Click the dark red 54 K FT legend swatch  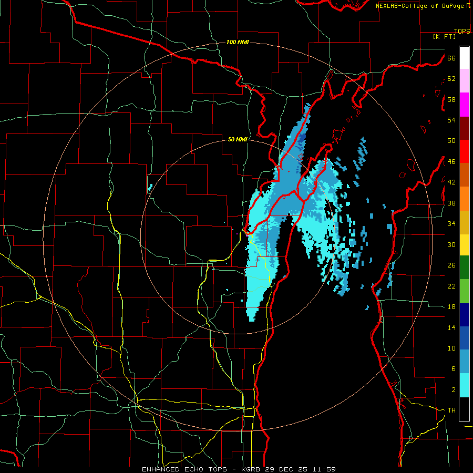click(x=464, y=128)
